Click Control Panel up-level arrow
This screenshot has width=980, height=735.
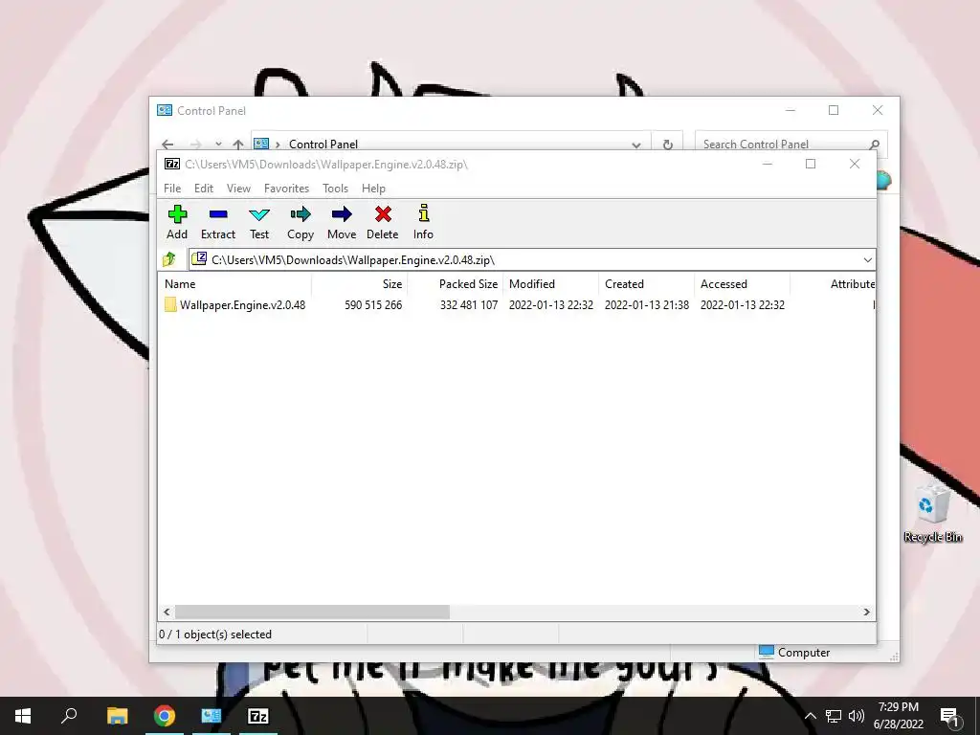(238, 145)
